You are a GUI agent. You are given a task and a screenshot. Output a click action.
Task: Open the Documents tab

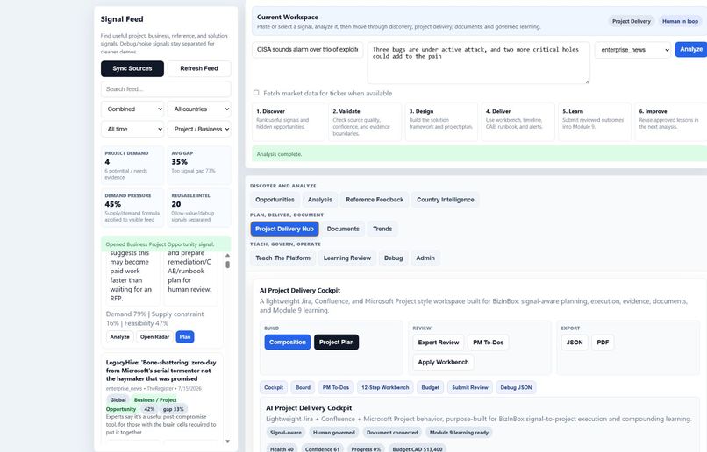(x=343, y=229)
